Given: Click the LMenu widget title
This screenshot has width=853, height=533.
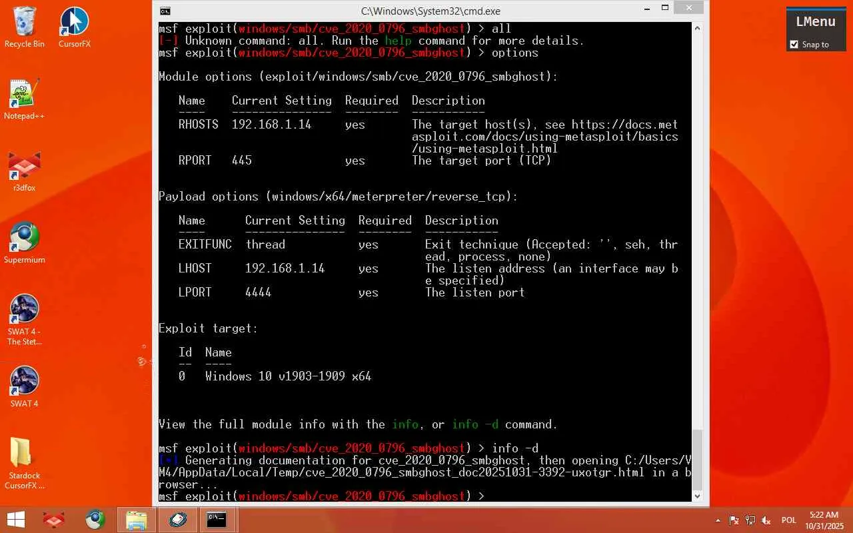Looking at the screenshot, I should (x=816, y=21).
